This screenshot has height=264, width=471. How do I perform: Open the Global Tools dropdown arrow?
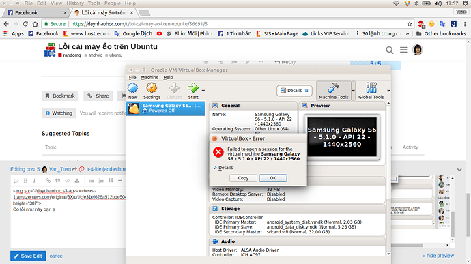click(388, 91)
